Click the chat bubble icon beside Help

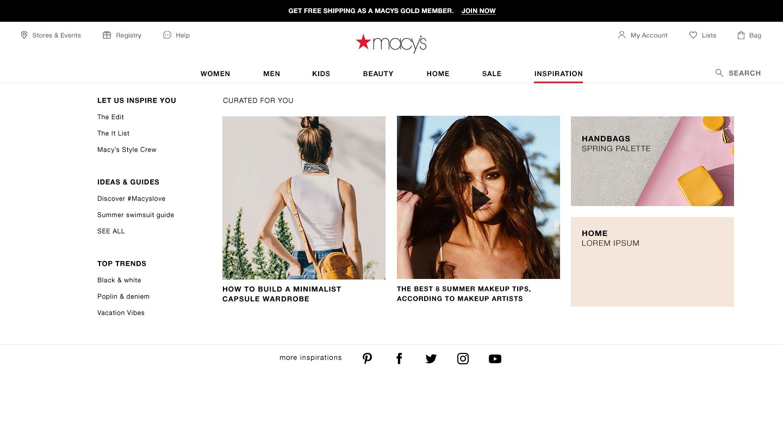coord(167,35)
